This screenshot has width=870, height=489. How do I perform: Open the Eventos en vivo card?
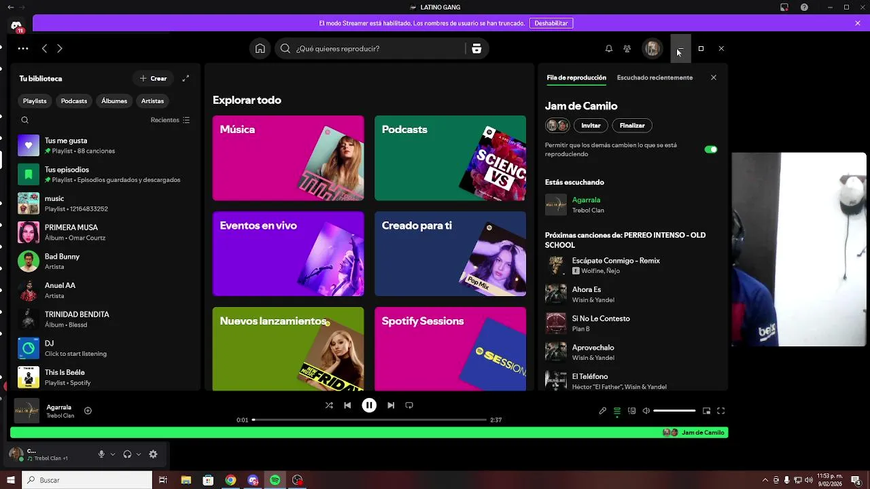(x=288, y=254)
